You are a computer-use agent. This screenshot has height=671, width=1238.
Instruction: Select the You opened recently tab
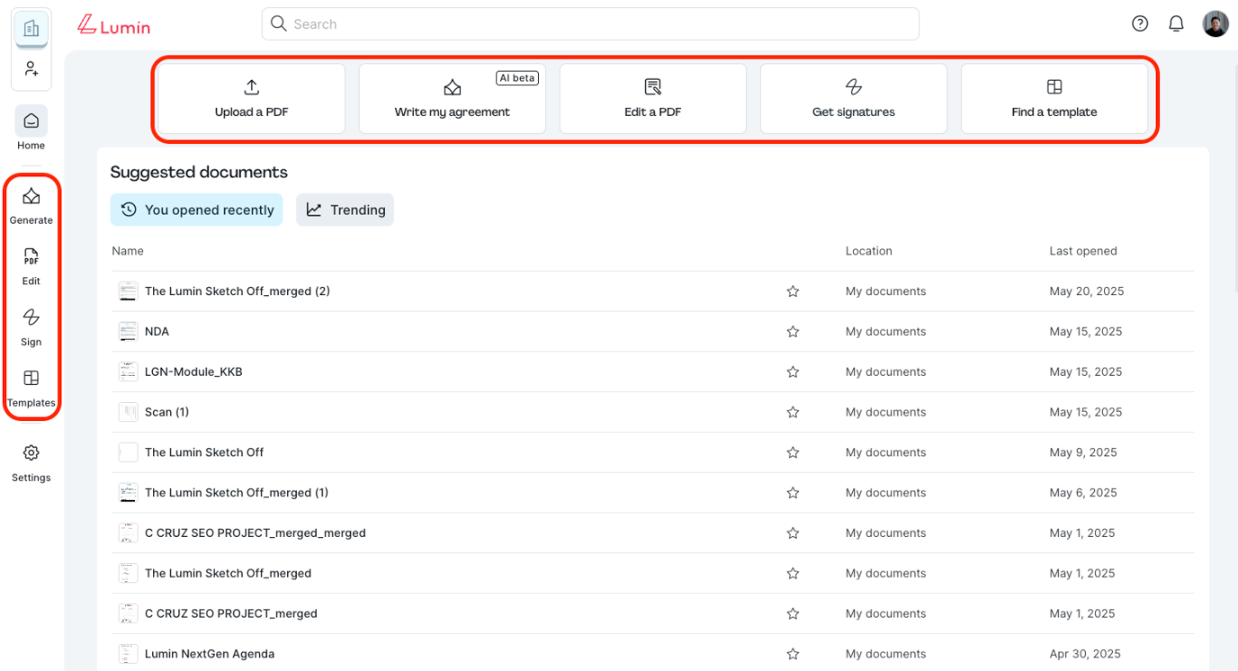coord(197,210)
